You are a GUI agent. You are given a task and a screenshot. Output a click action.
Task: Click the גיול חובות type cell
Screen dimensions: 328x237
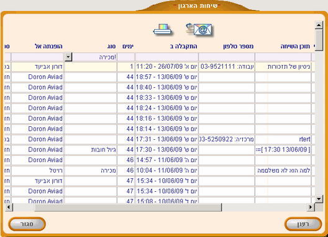pos(91,150)
